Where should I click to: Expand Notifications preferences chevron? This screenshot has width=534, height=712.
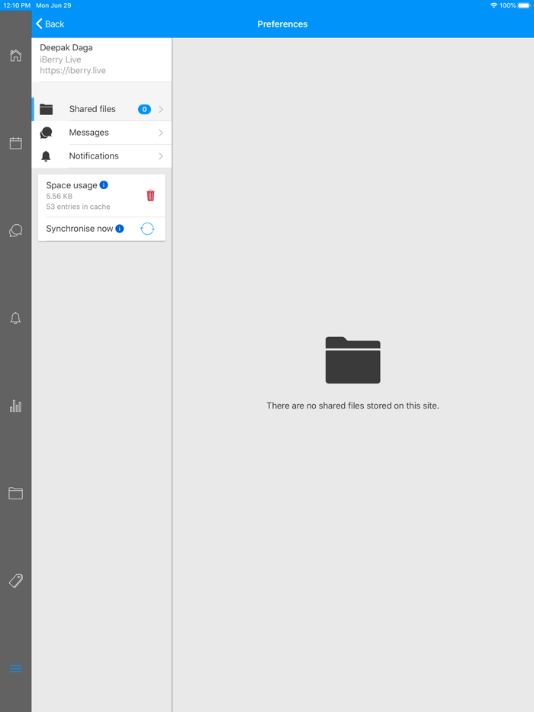tap(161, 156)
